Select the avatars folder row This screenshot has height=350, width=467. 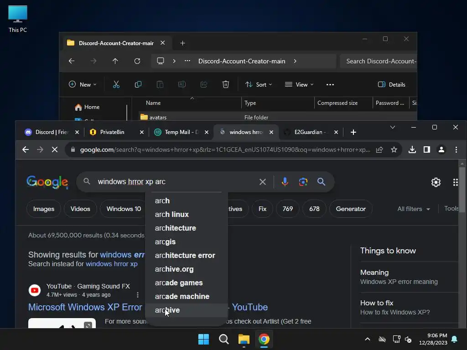(278, 117)
